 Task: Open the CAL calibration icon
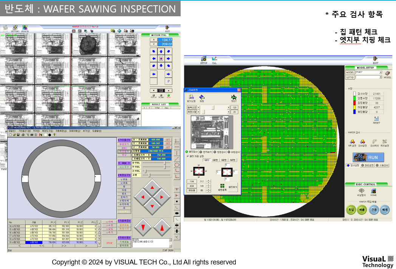pyautogui.click(x=214, y=59)
